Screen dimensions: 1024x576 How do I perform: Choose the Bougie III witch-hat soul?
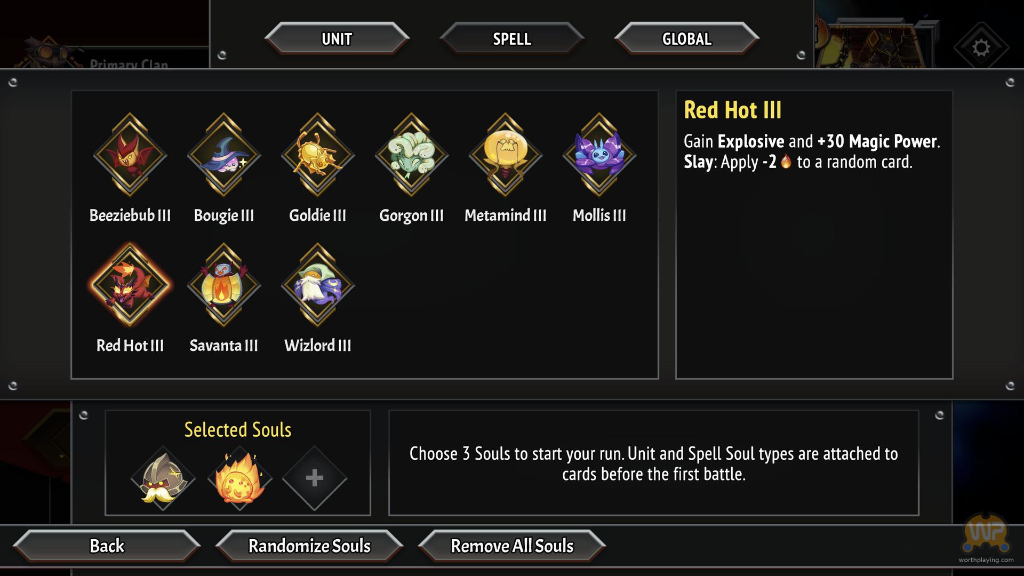pyautogui.click(x=224, y=155)
